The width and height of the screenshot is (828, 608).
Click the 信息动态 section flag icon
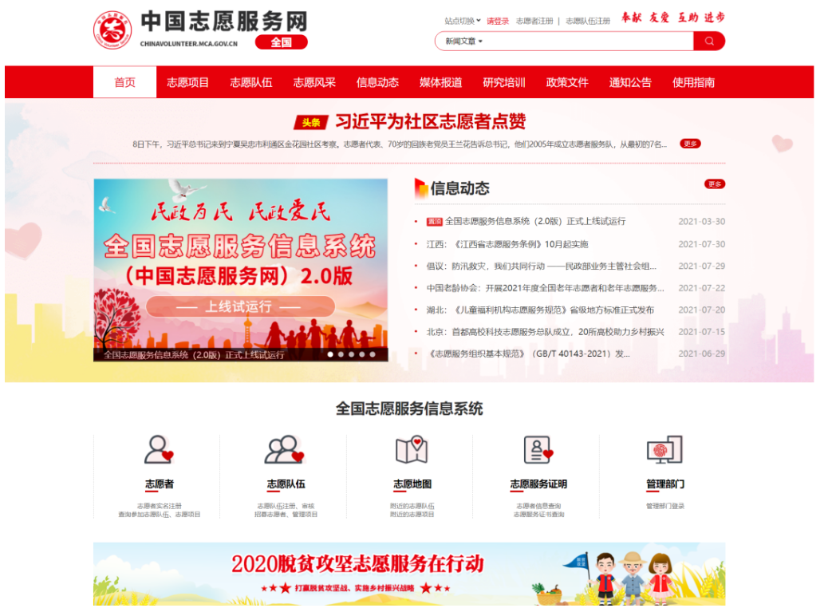[x=420, y=188]
